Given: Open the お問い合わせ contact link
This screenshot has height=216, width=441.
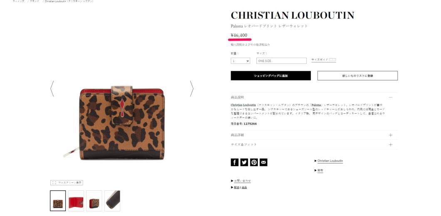Looking at the screenshot, I should pyautogui.click(x=242, y=181).
